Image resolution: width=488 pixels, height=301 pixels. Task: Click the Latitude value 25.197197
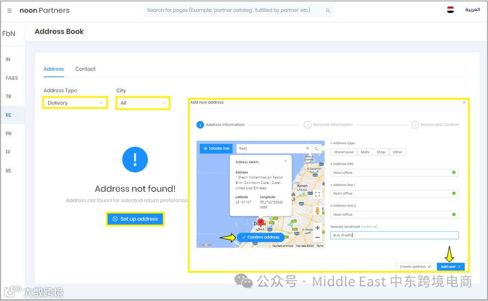pos(243,203)
